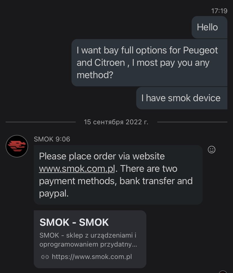
Task: Click the 9:06 time next to SMOK
Action: point(63,139)
